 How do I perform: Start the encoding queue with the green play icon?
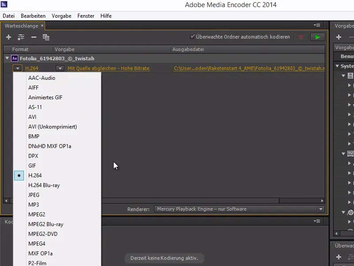tap(317, 37)
